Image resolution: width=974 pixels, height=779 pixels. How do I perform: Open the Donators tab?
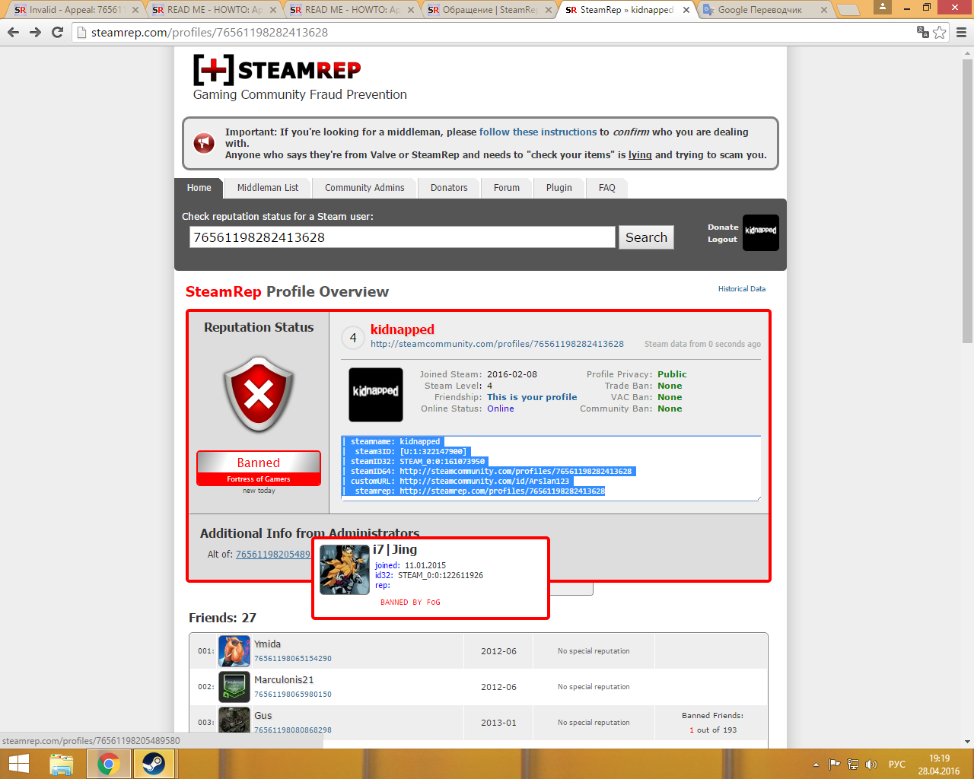449,188
